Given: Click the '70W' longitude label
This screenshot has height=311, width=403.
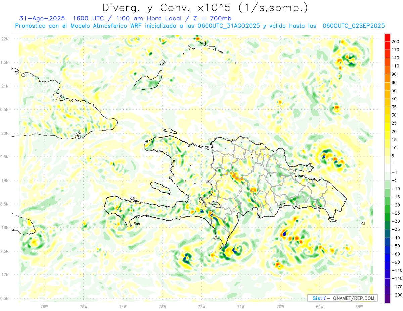Looking at the screenshot, I should 280,307.
